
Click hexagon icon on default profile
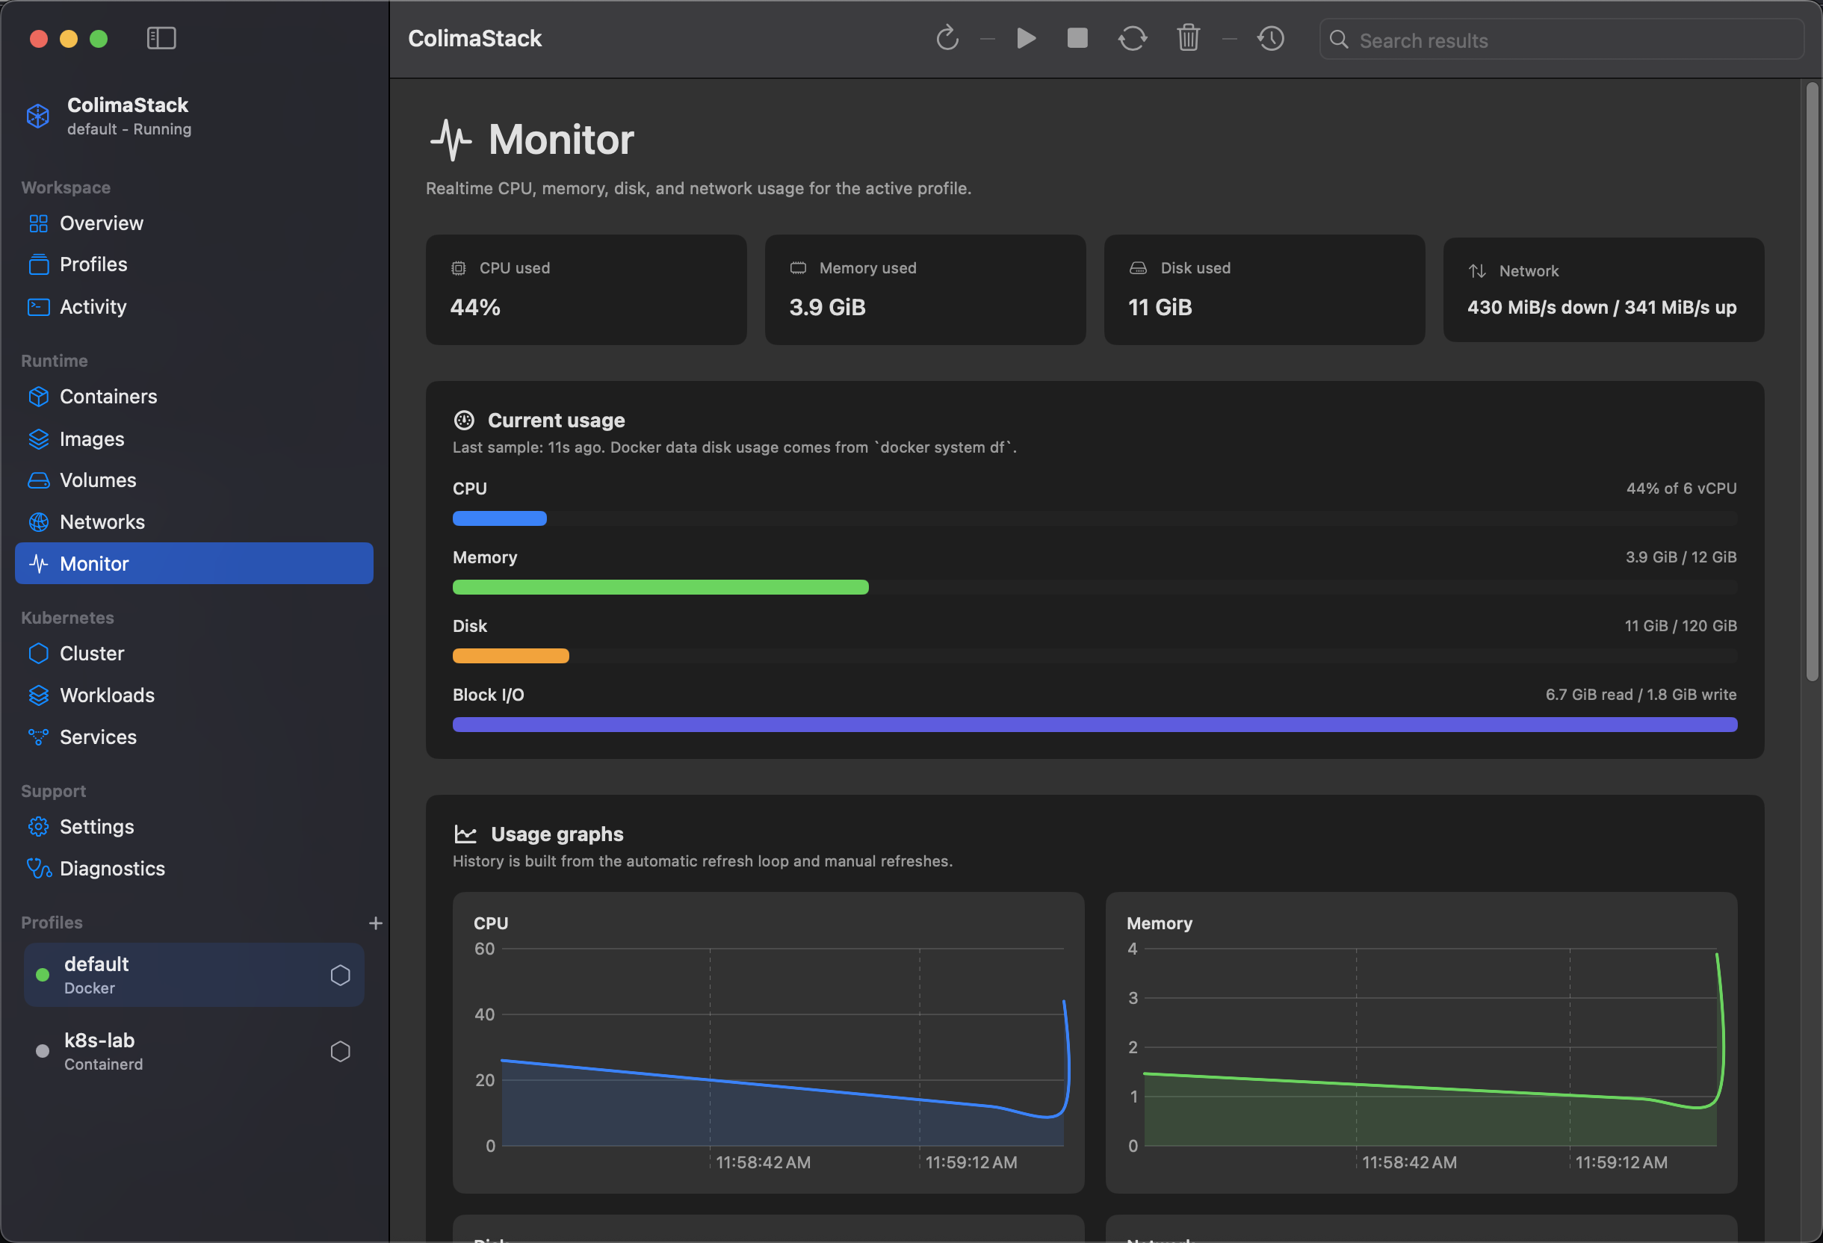tap(340, 975)
